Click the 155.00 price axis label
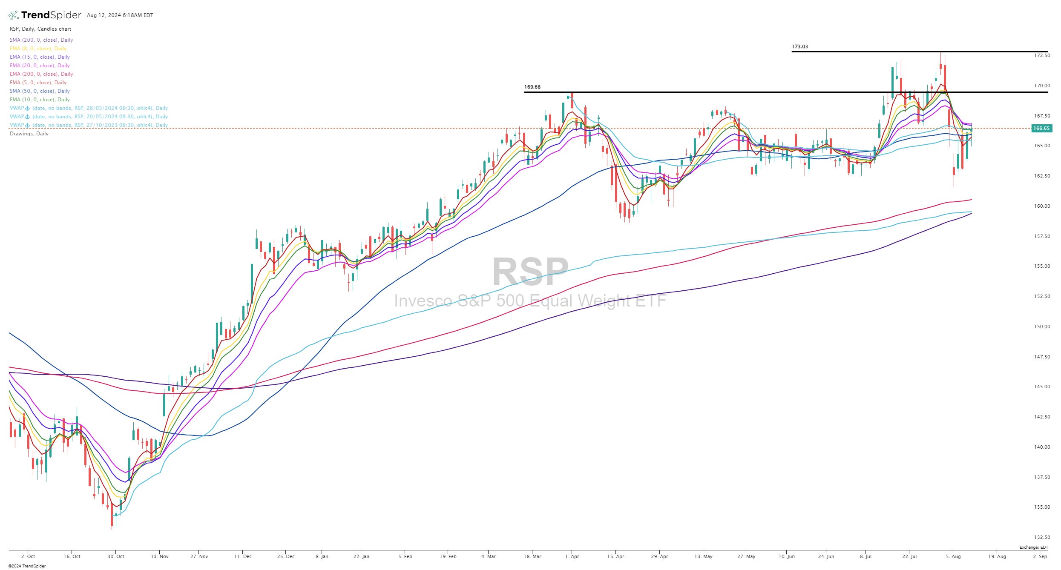The width and height of the screenshot is (1061, 570). (x=1042, y=266)
